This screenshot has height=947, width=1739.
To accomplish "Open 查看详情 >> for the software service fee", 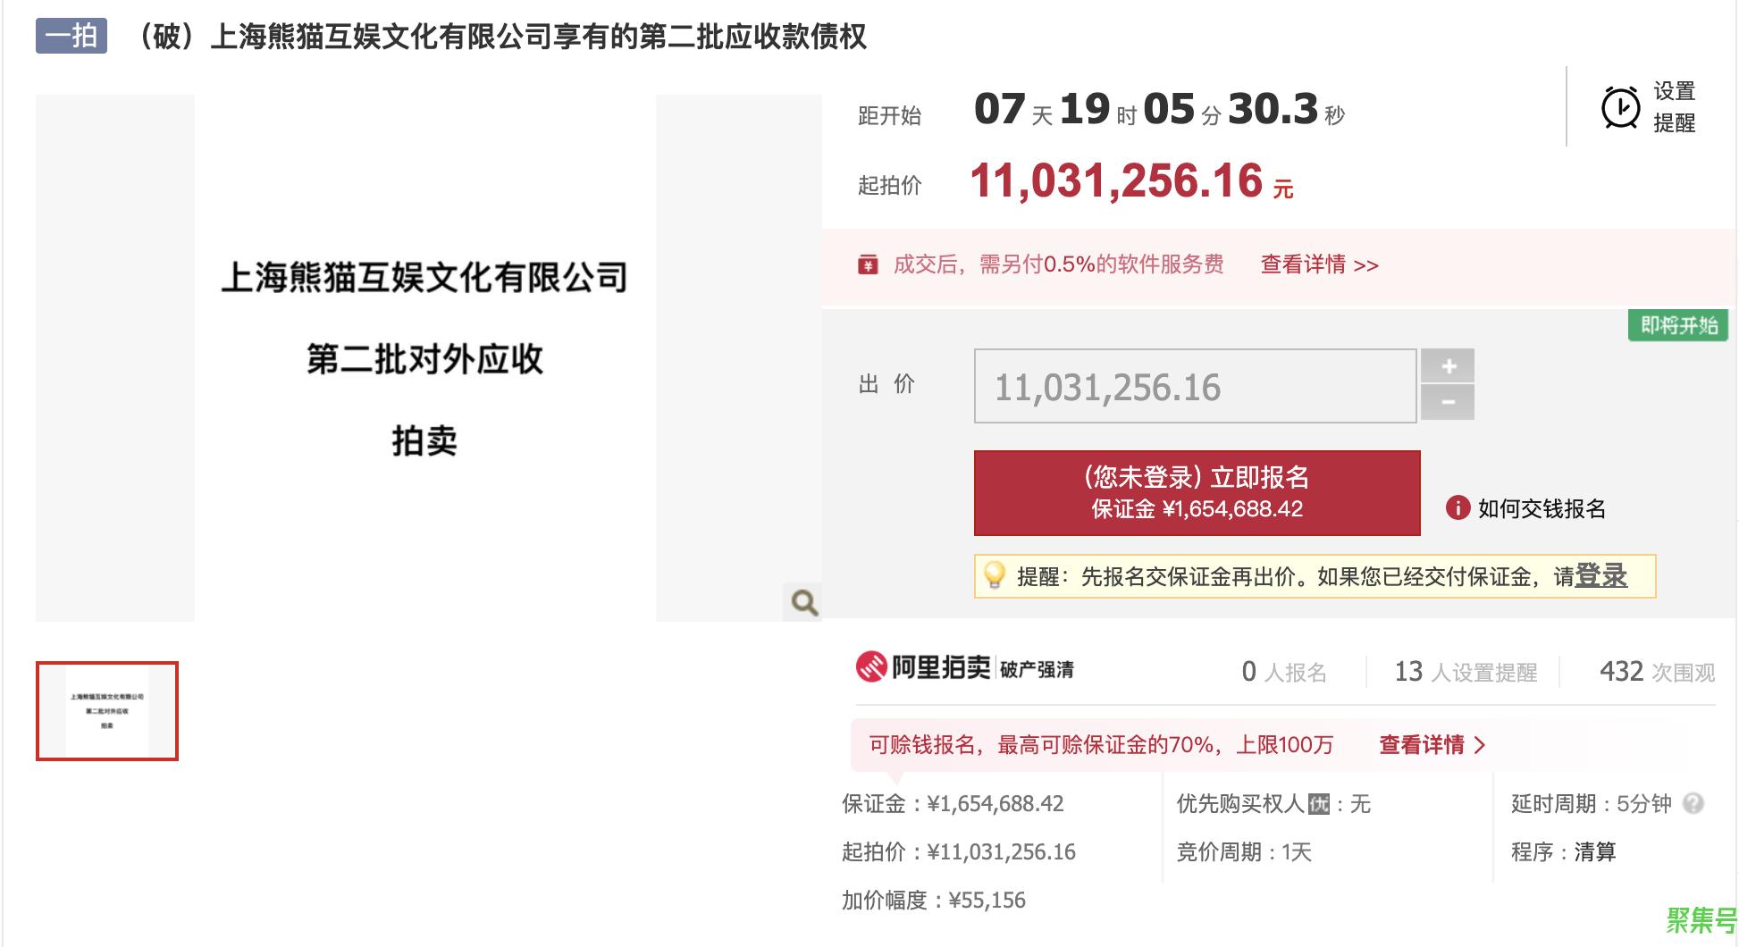I will click(x=1319, y=264).
